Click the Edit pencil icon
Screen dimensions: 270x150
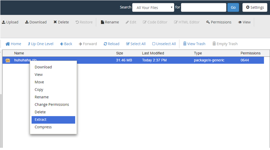127,22
